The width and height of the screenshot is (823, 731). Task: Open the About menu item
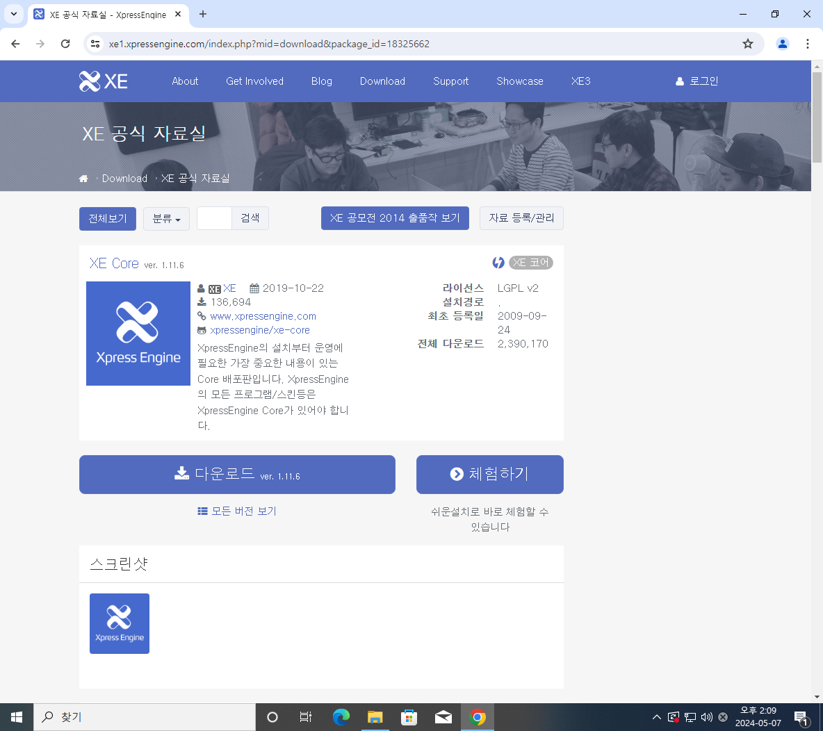click(x=185, y=81)
